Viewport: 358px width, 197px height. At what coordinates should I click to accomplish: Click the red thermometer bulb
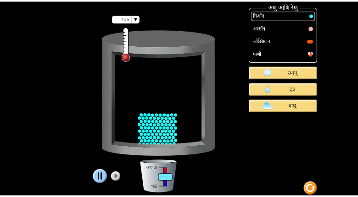[x=126, y=57]
